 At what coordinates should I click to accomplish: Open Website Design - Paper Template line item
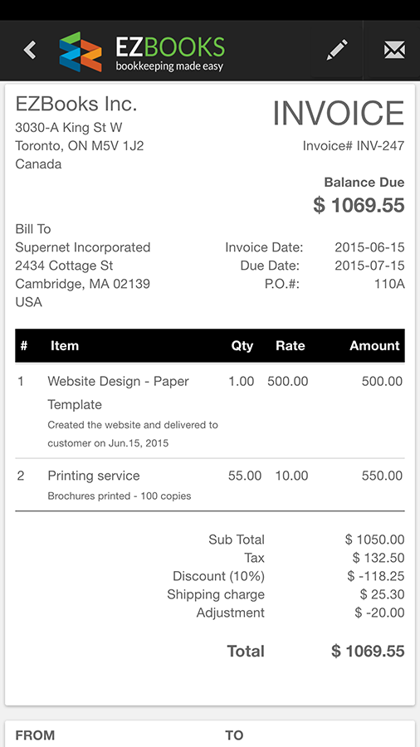[x=210, y=411]
